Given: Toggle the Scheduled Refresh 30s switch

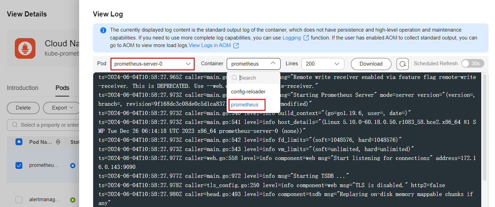Looking at the screenshot, I should pos(473,64).
